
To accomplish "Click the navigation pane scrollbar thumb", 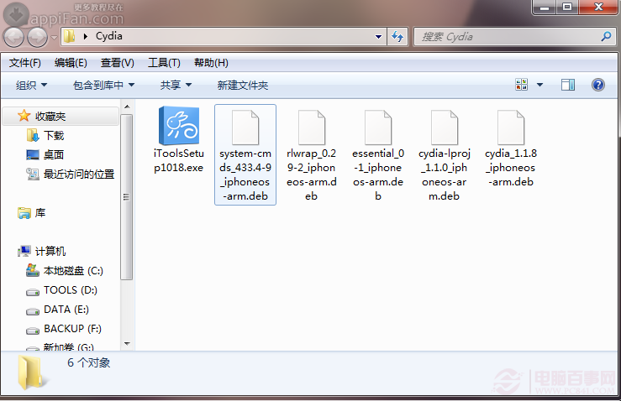I will click(x=127, y=196).
